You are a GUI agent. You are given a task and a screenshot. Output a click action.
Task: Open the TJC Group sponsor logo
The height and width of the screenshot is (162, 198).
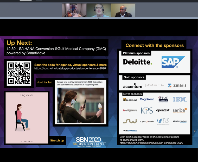[163, 121]
